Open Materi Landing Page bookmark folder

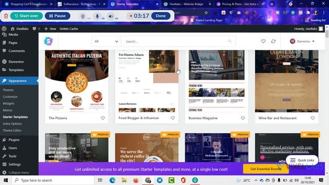click(x=206, y=21)
